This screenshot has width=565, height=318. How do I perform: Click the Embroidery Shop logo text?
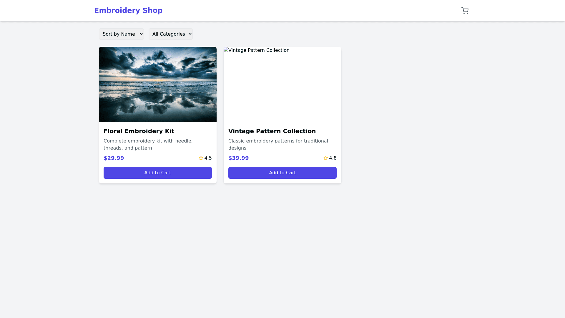click(x=128, y=10)
